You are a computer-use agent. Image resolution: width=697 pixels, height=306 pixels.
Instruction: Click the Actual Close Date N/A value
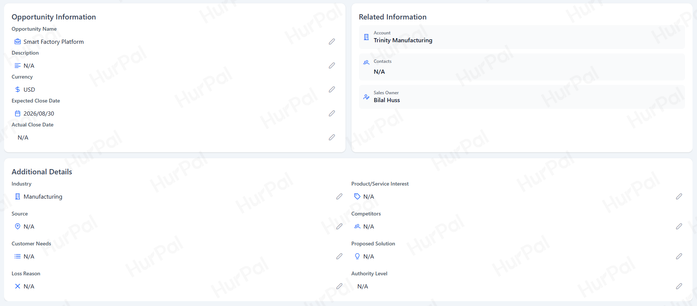point(23,137)
